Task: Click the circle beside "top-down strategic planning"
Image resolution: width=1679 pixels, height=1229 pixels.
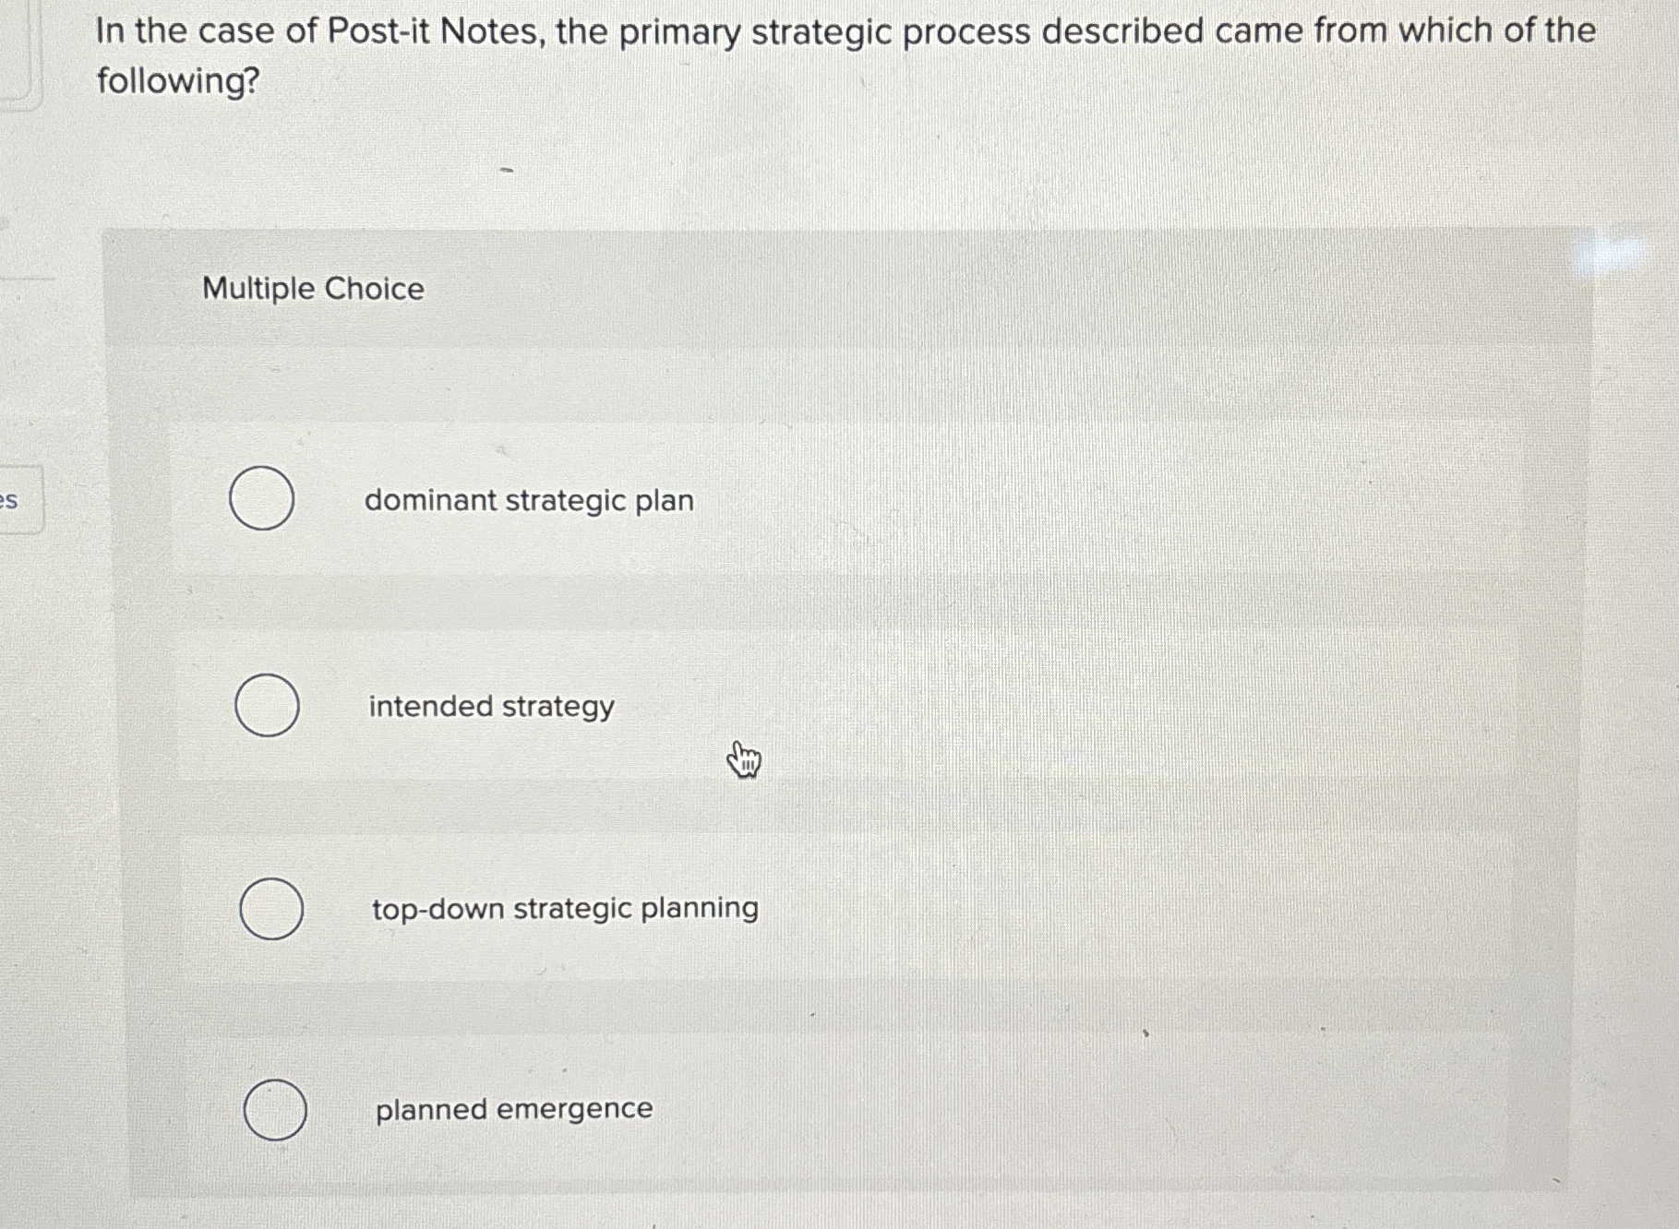Action: click(x=272, y=908)
